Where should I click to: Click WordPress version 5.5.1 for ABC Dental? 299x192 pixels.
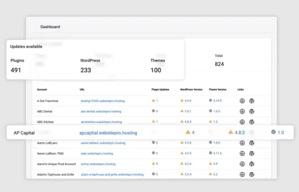(x=188, y=111)
